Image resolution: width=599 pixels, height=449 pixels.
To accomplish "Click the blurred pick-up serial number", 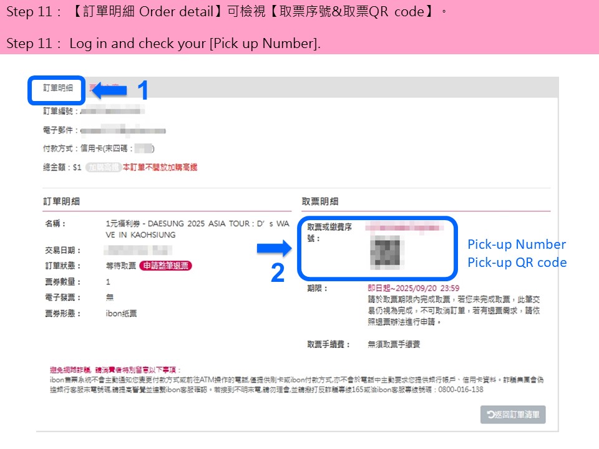I will [404, 228].
